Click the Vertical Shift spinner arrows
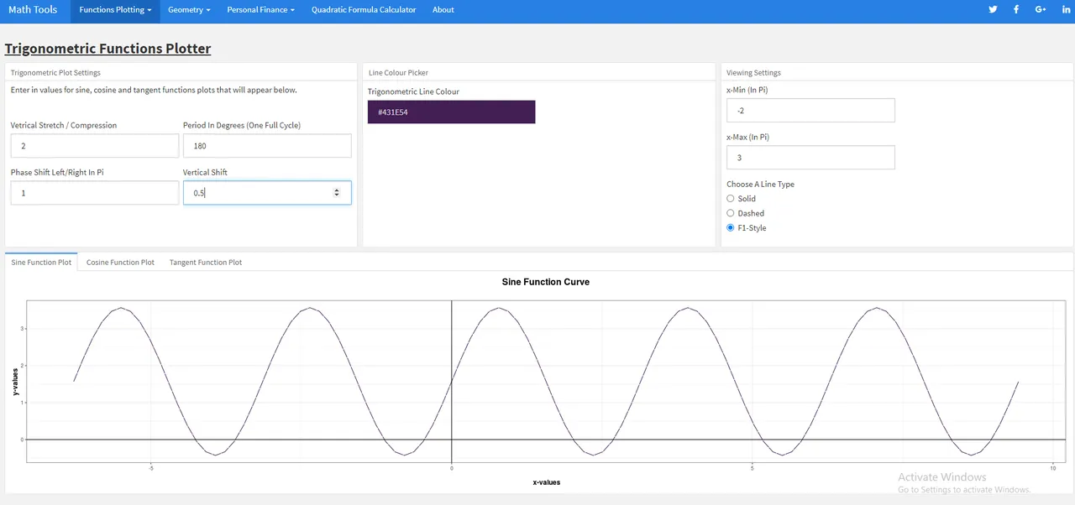 (337, 193)
